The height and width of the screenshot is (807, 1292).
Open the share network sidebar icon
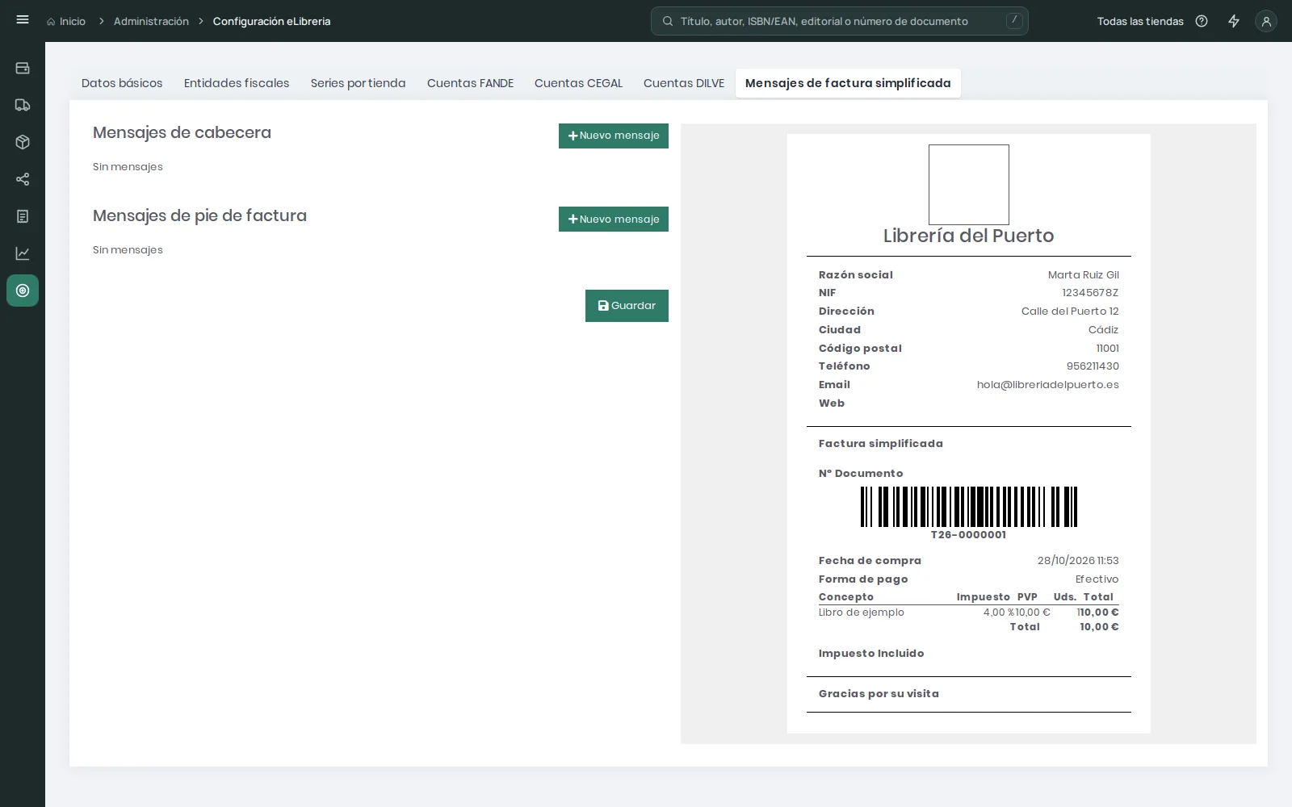pos(23,179)
